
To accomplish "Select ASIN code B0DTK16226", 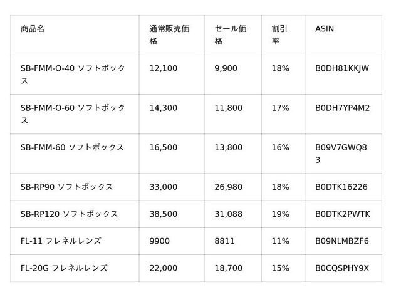I will click(x=341, y=187).
